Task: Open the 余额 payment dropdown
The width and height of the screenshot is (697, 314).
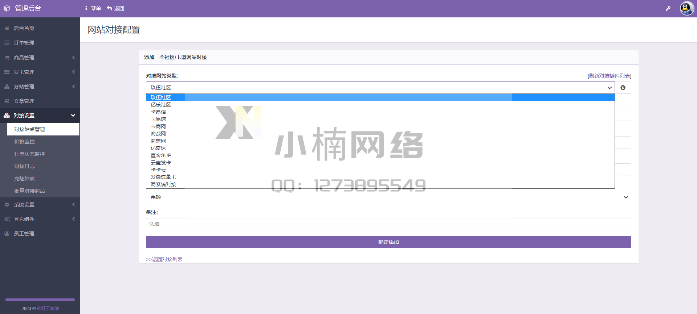Action: (388, 197)
